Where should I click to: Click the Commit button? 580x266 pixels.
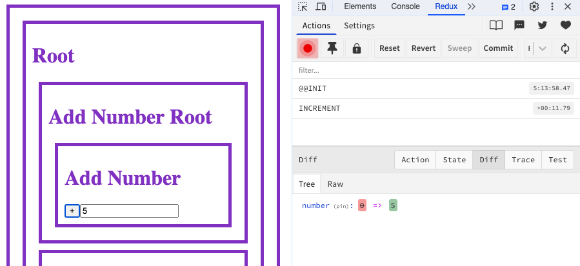pos(498,48)
